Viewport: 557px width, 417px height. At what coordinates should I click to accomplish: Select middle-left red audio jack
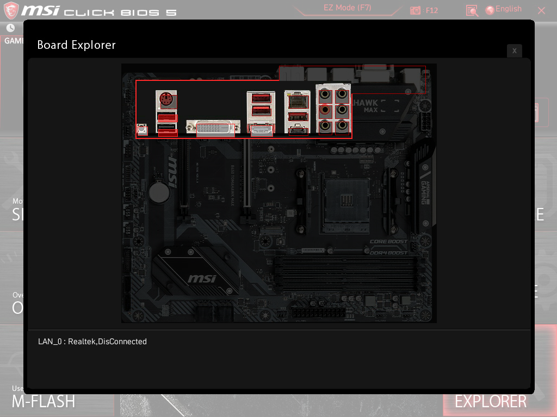325,111
